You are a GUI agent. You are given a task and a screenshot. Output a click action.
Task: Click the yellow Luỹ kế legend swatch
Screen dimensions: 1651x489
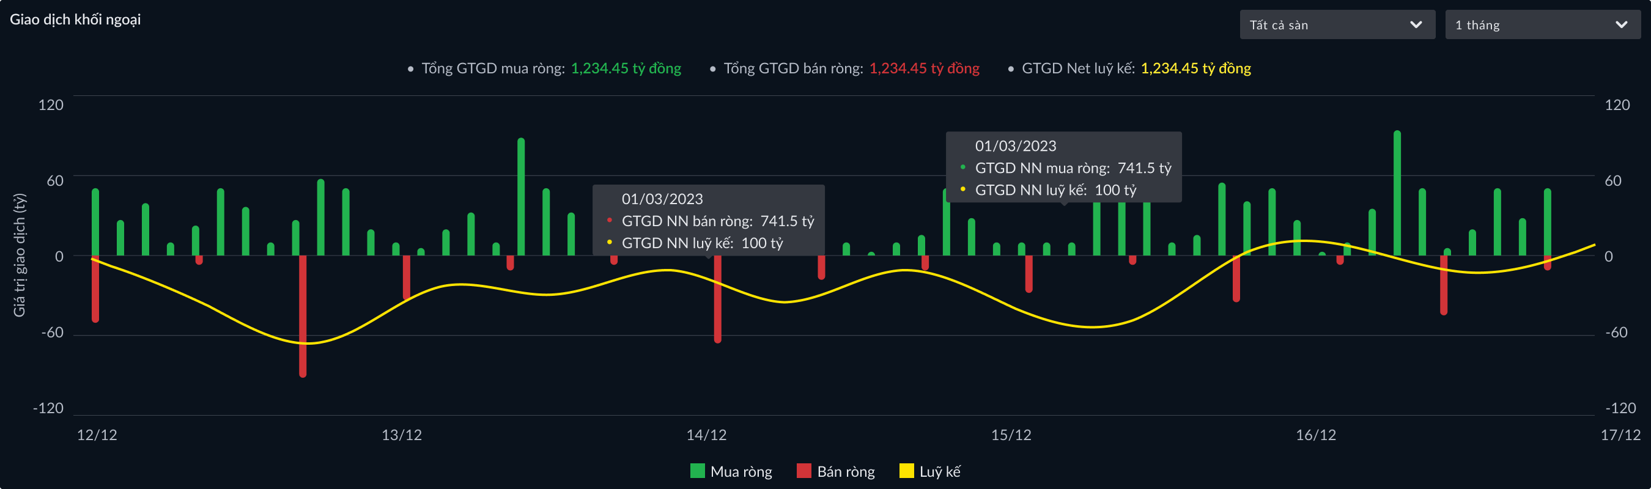[906, 471]
